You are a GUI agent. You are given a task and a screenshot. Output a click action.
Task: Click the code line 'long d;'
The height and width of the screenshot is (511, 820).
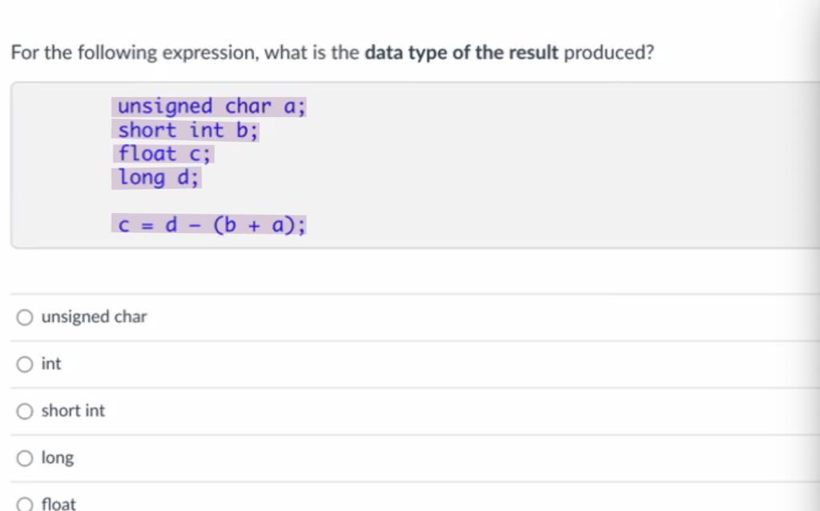tap(157, 178)
